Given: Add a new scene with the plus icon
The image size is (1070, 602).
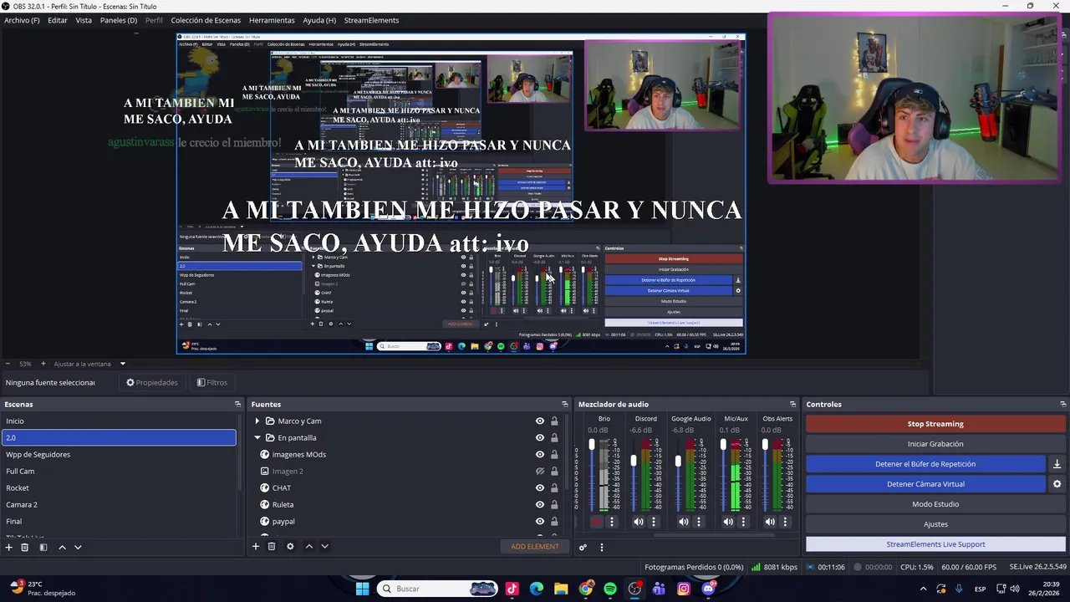Looking at the screenshot, I should coord(9,547).
